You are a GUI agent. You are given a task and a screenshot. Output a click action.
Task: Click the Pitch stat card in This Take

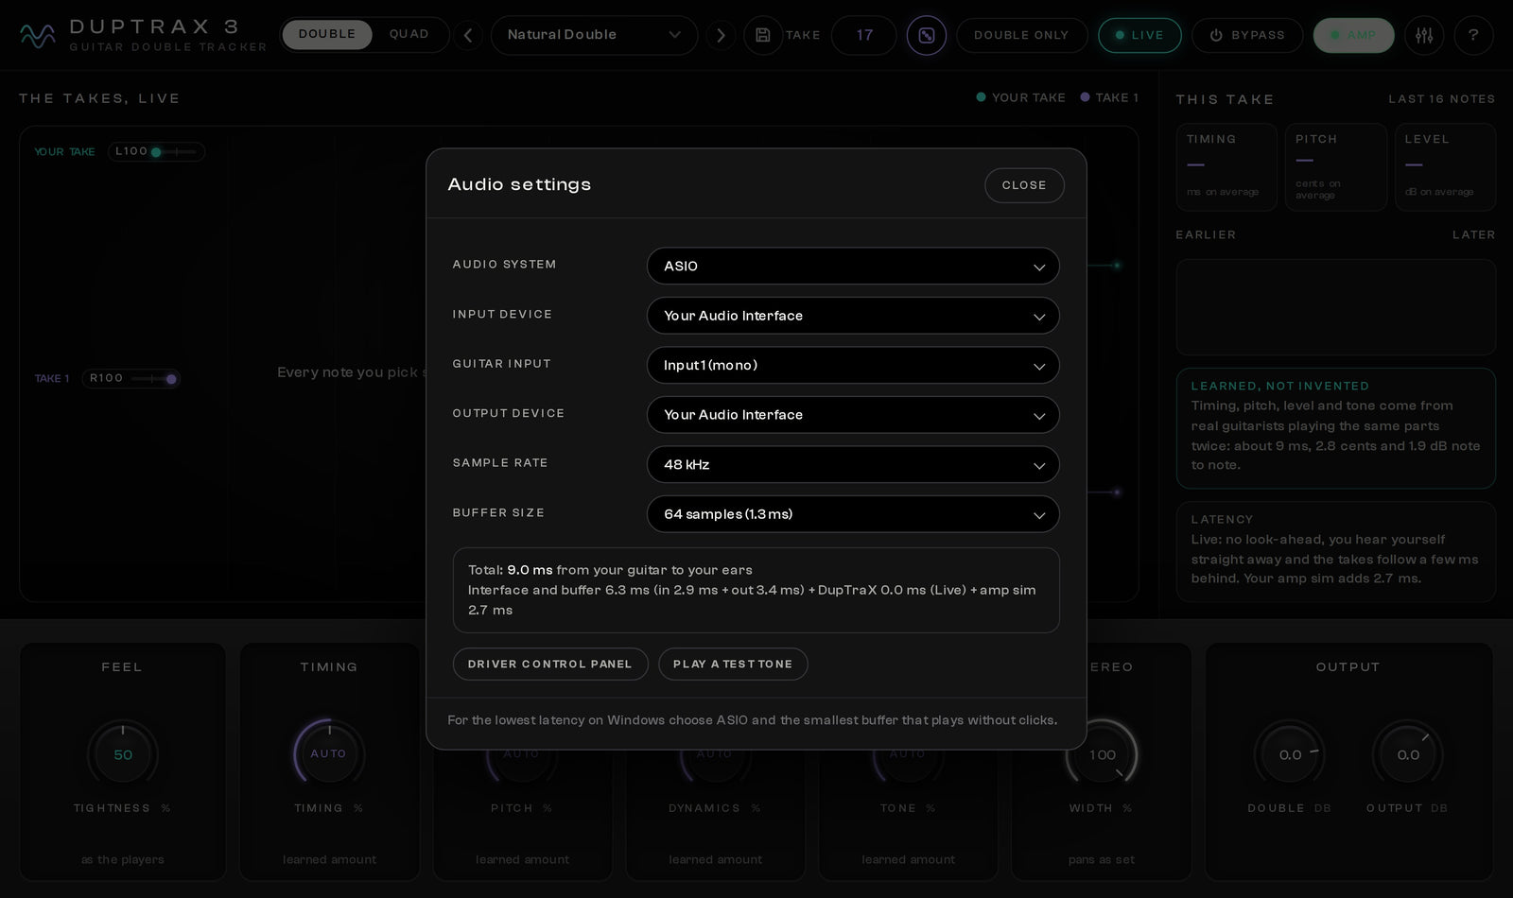(1335, 166)
